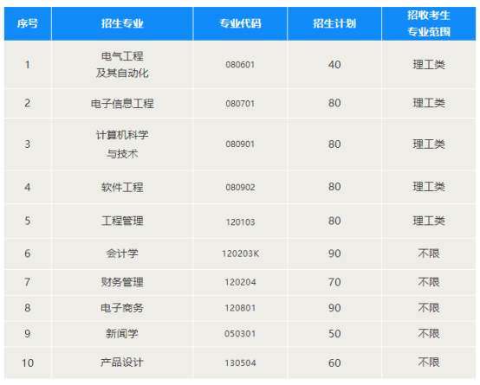
Task: Click major code 130504
Action: coord(240,363)
